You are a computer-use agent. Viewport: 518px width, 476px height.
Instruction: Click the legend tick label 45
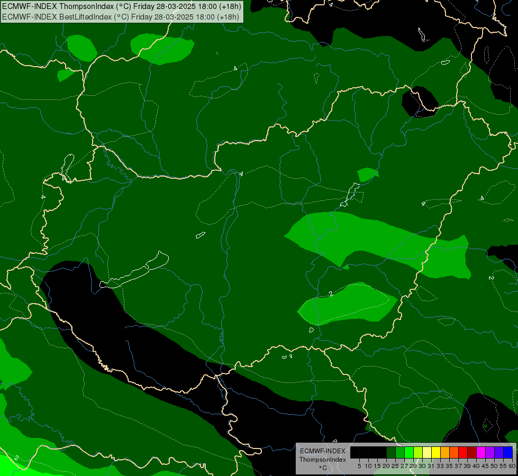485,466
